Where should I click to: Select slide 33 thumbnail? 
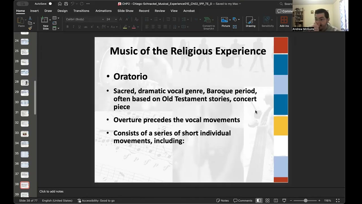25,133
